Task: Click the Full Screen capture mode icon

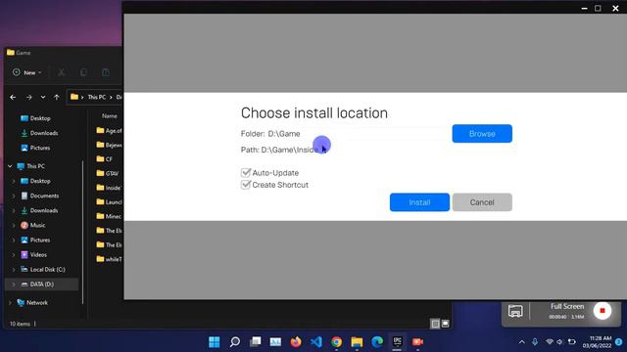Action: 515,311
